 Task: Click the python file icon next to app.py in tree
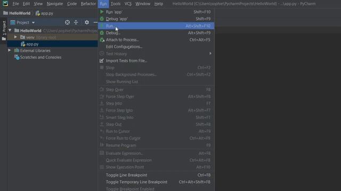(x=23, y=44)
